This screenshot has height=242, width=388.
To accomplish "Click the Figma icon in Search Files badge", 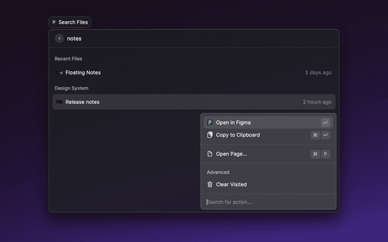I will coord(54,22).
